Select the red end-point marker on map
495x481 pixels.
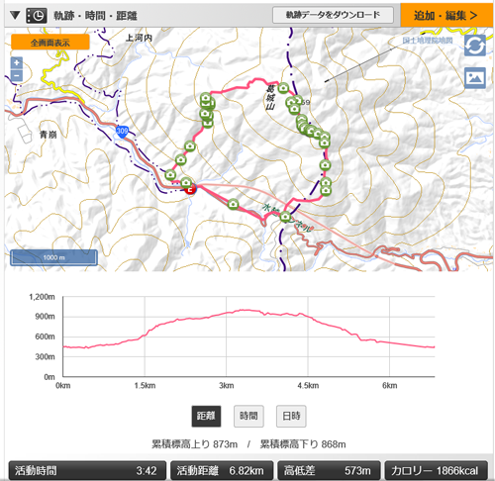[x=190, y=189]
